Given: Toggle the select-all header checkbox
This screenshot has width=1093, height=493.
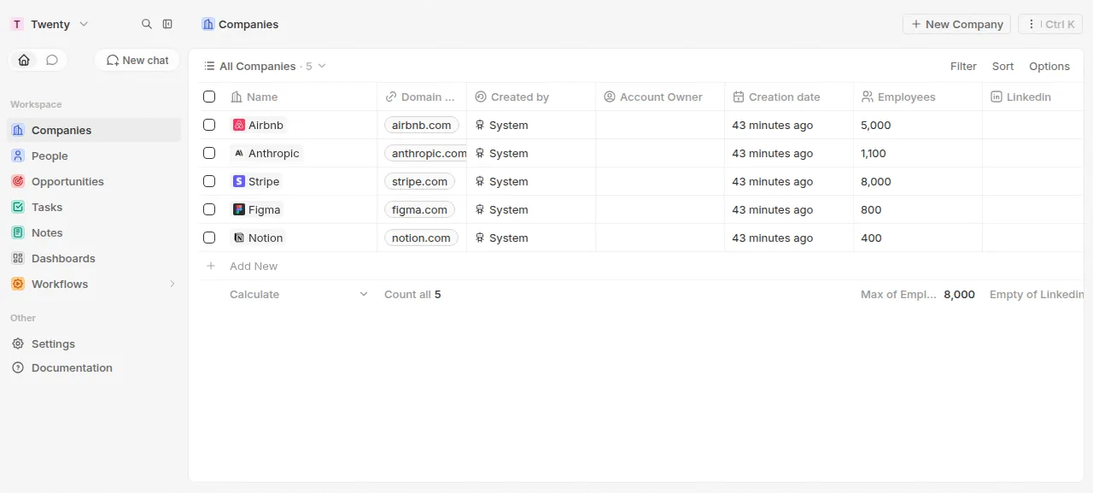Looking at the screenshot, I should (209, 97).
